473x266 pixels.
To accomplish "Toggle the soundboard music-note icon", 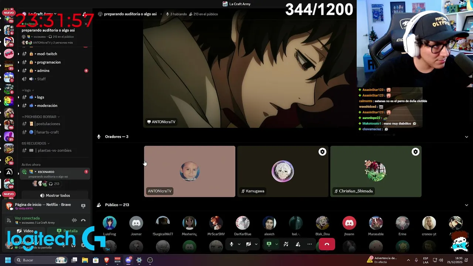I will tap(286, 244).
